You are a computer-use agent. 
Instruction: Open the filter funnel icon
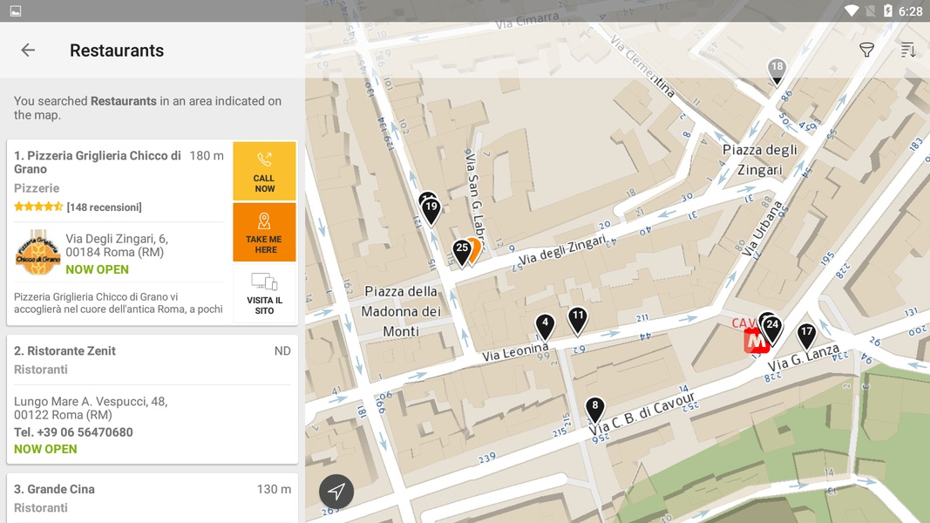pos(866,51)
